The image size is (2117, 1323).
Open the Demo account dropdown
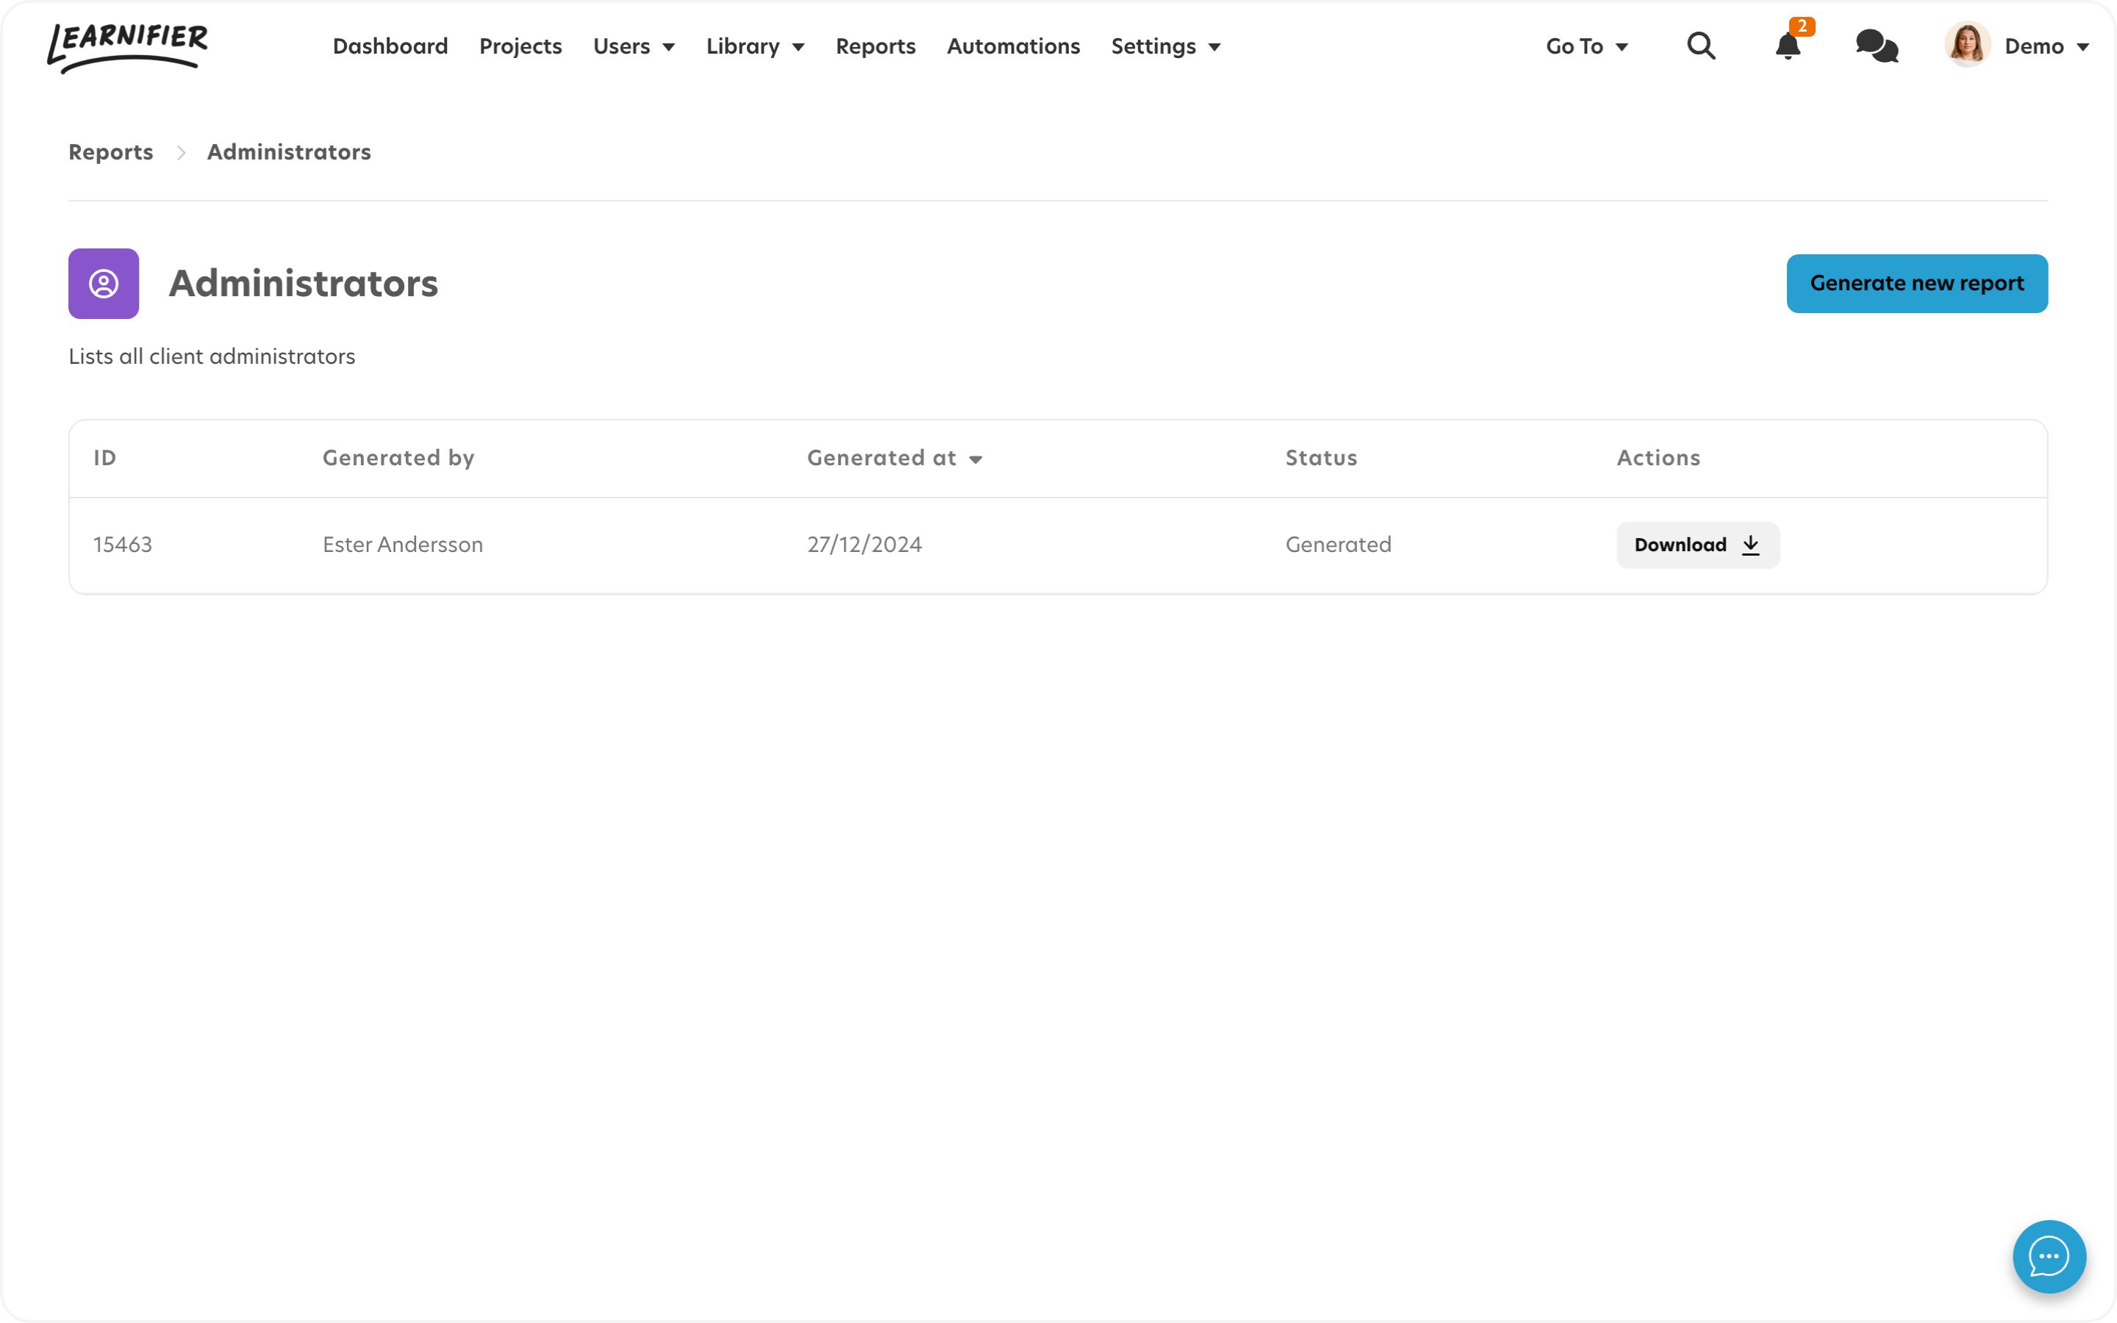[2047, 46]
